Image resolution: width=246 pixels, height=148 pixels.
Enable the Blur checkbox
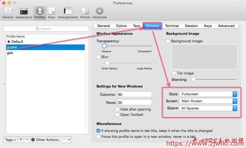(98, 57)
